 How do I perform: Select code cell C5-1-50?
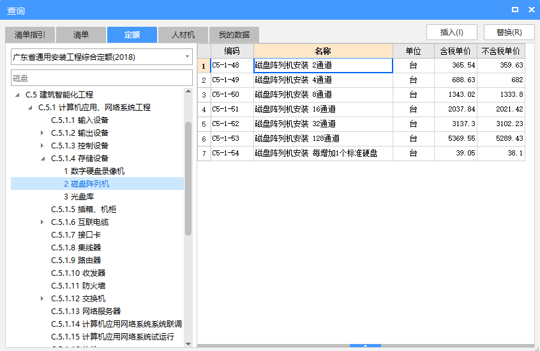(x=232, y=94)
